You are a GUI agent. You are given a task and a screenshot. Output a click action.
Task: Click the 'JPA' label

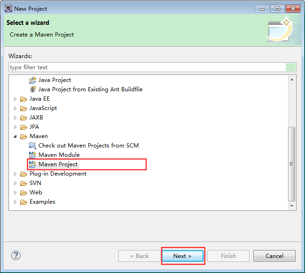point(34,127)
